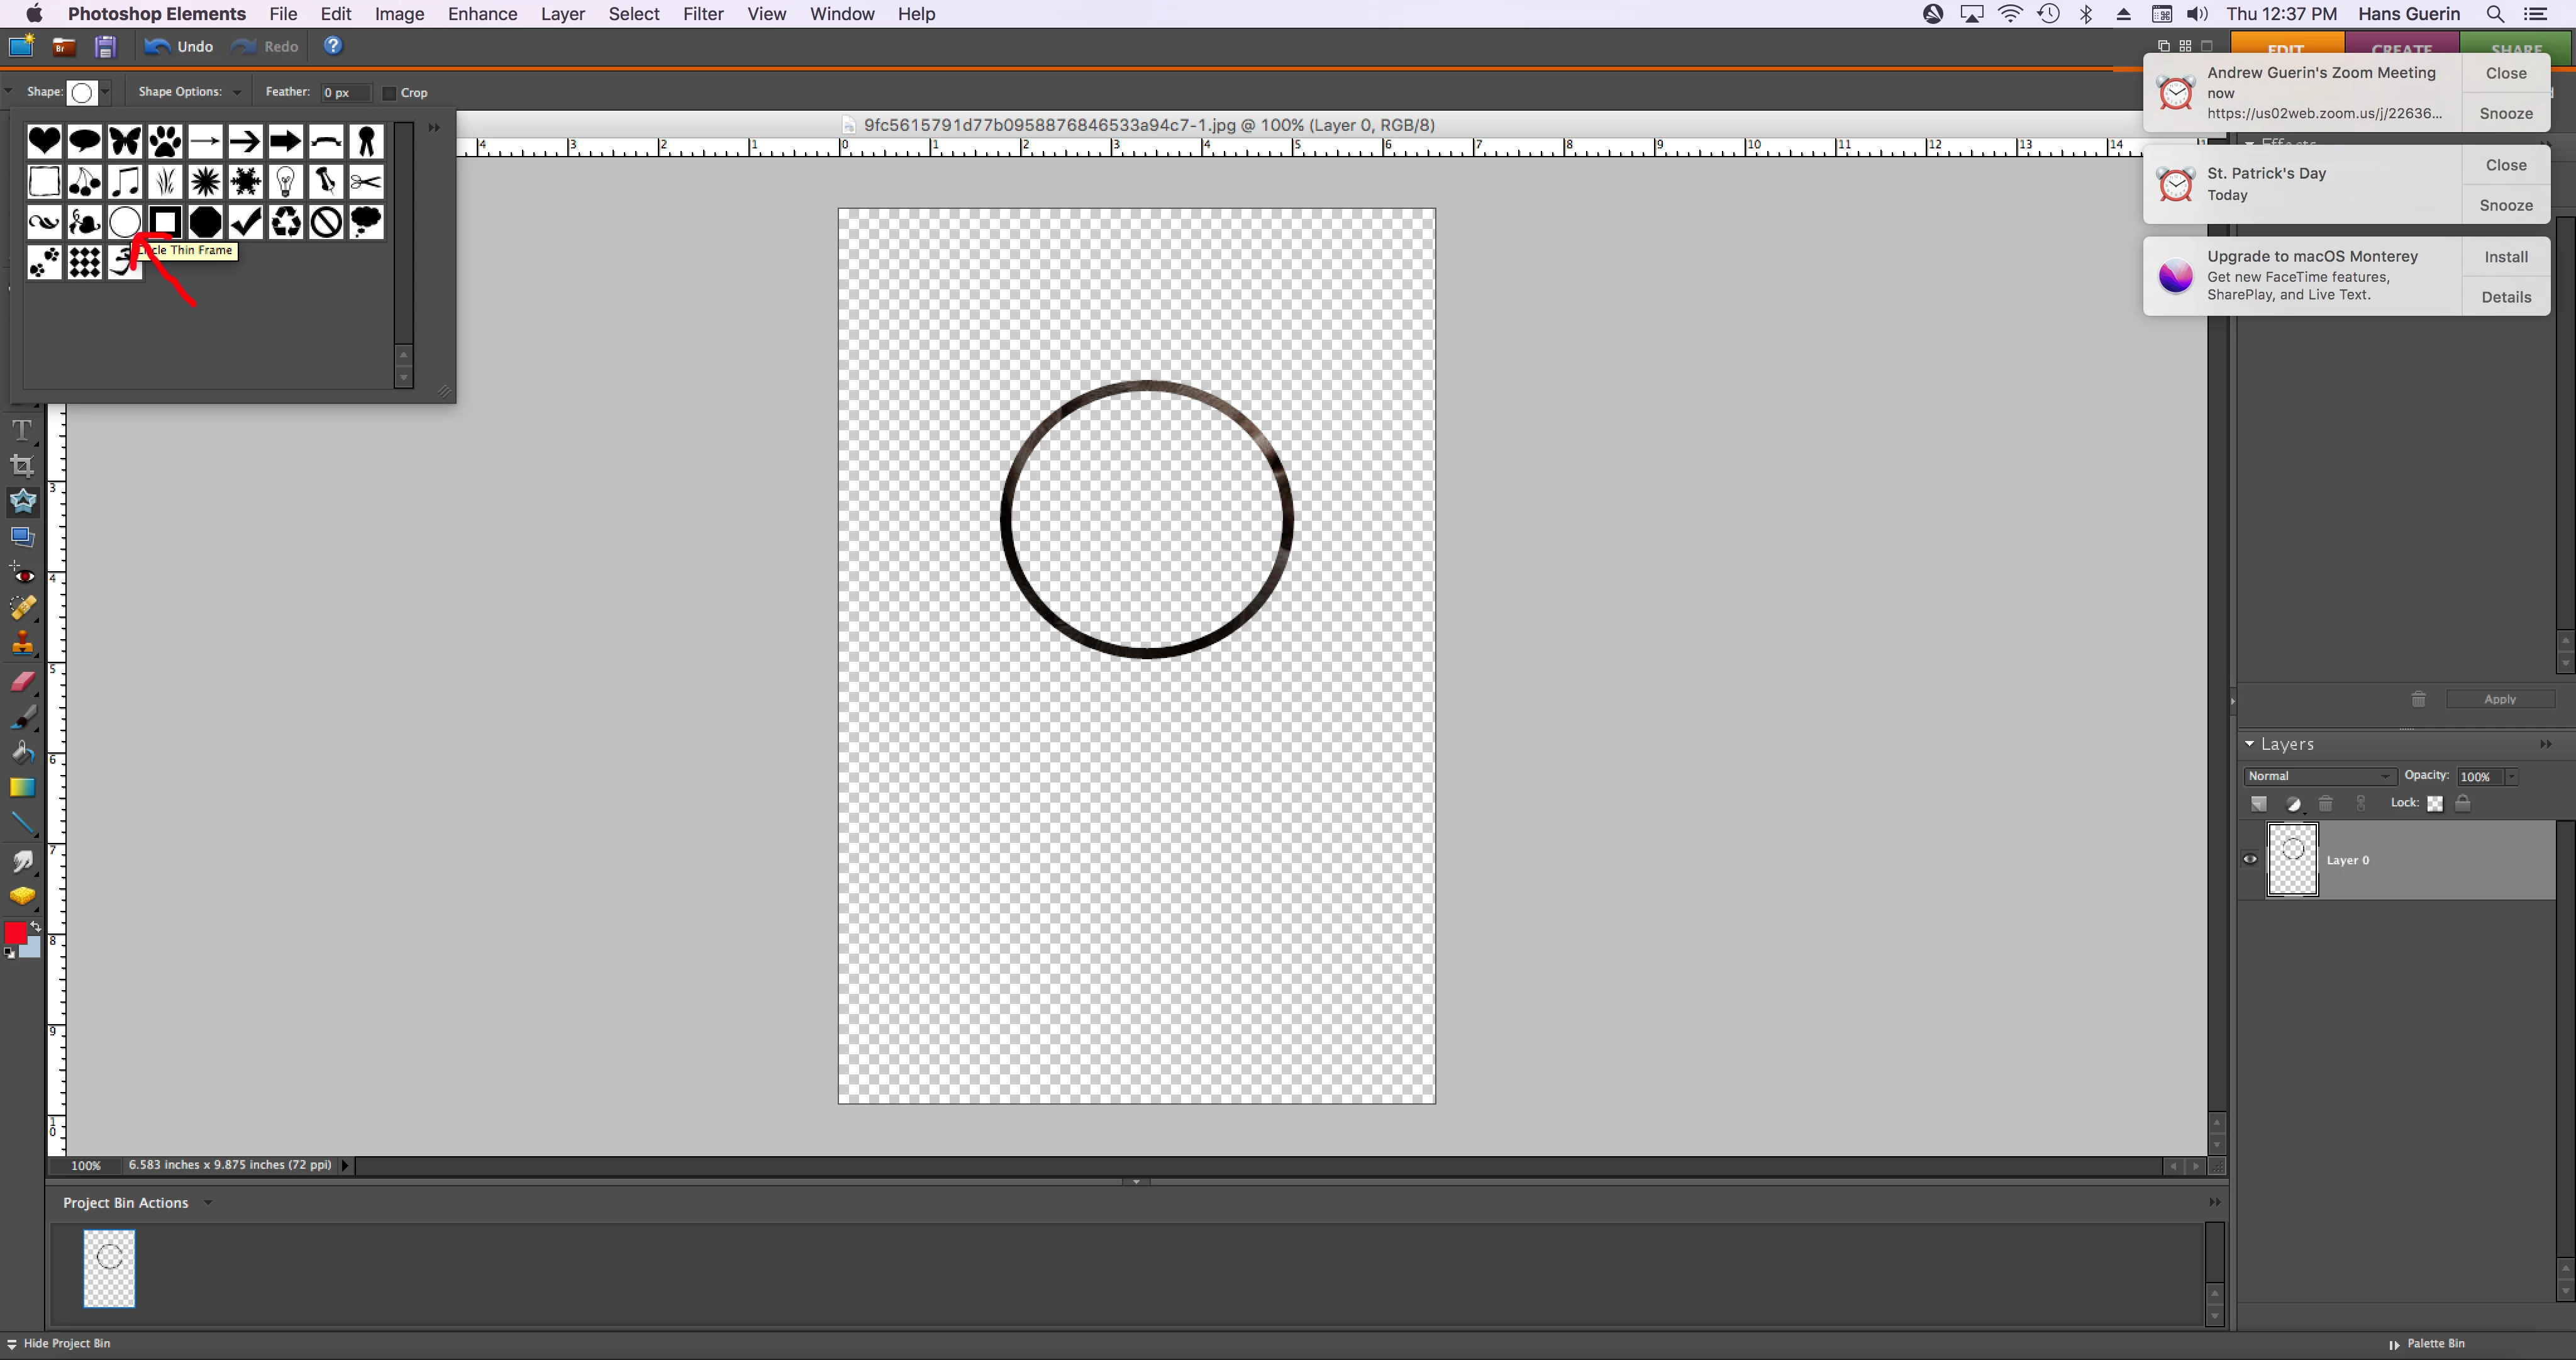Viewport: 2576px width, 1360px height.
Task: Select the Clone Stamp tool
Action: (x=22, y=644)
